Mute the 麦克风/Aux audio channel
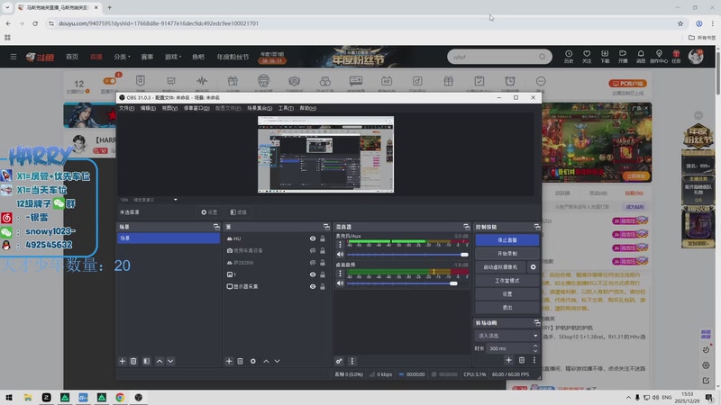This screenshot has width=721, height=405. click(341, 255)
